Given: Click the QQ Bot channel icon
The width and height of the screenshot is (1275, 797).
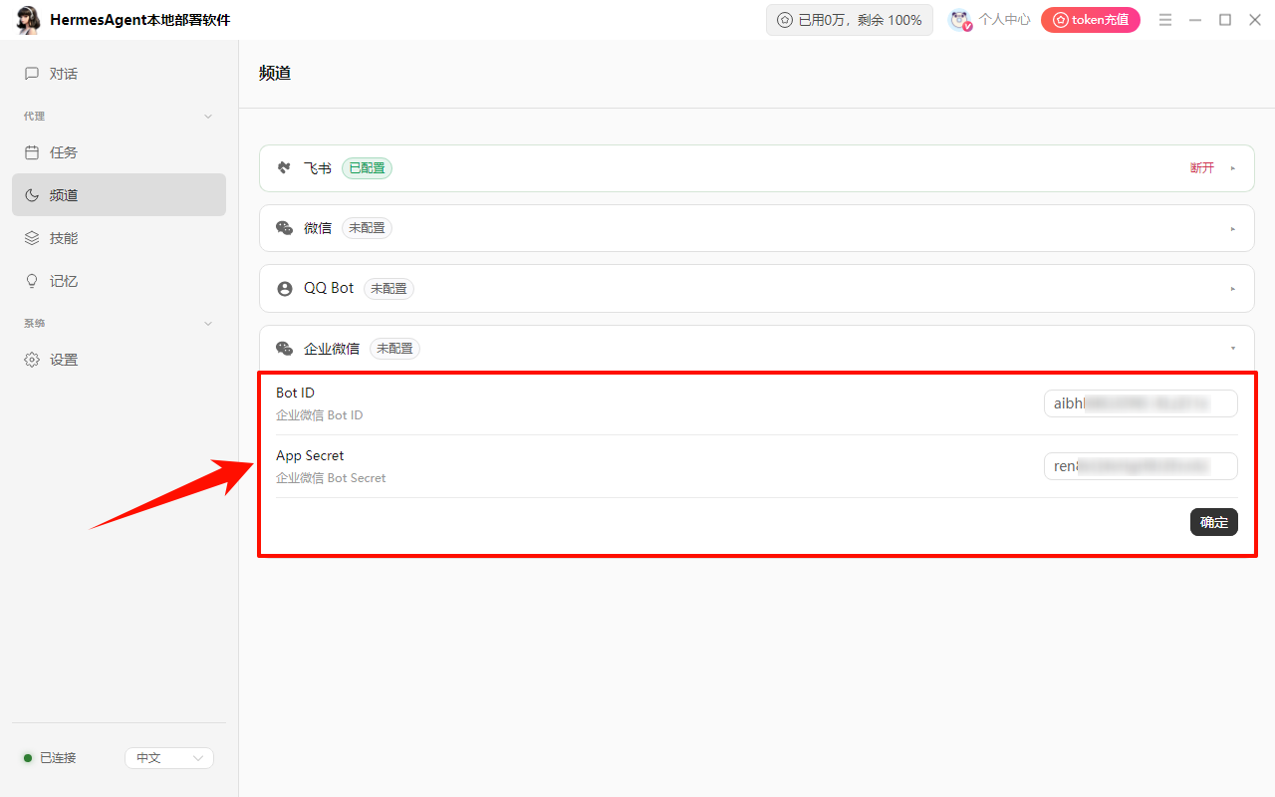Looking at the screenshot, I should tap(285, 289).
